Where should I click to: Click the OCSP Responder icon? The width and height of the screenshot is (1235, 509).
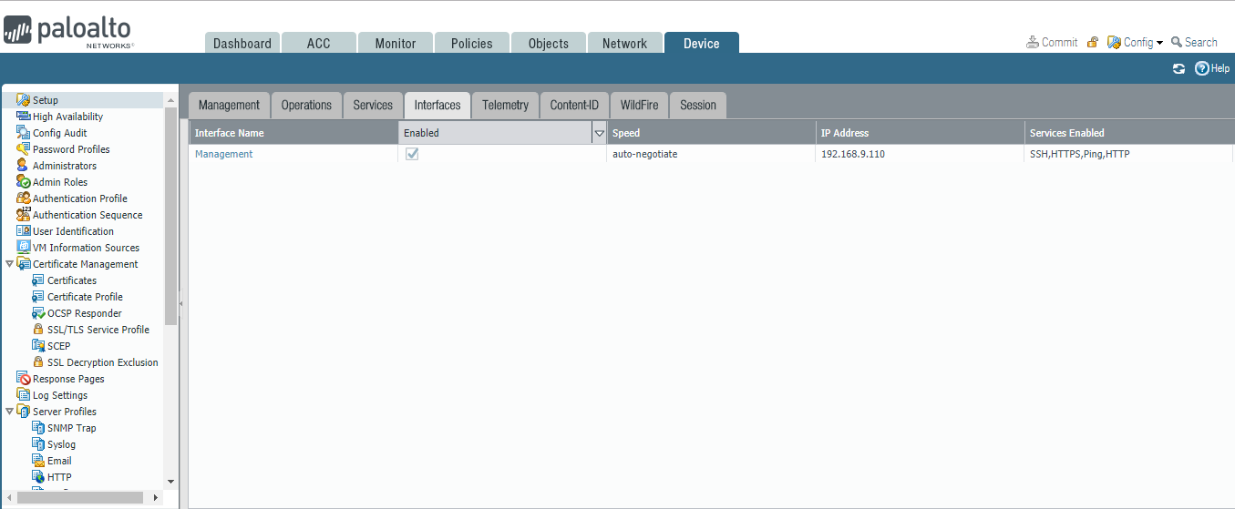pos(38,313)
